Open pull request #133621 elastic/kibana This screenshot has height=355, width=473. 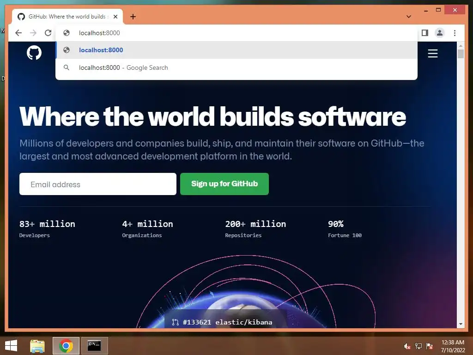coord(227,322)
